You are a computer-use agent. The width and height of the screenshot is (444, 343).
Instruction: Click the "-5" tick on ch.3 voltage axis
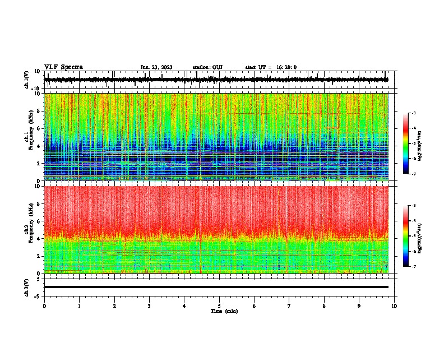[x=38, y=296]
